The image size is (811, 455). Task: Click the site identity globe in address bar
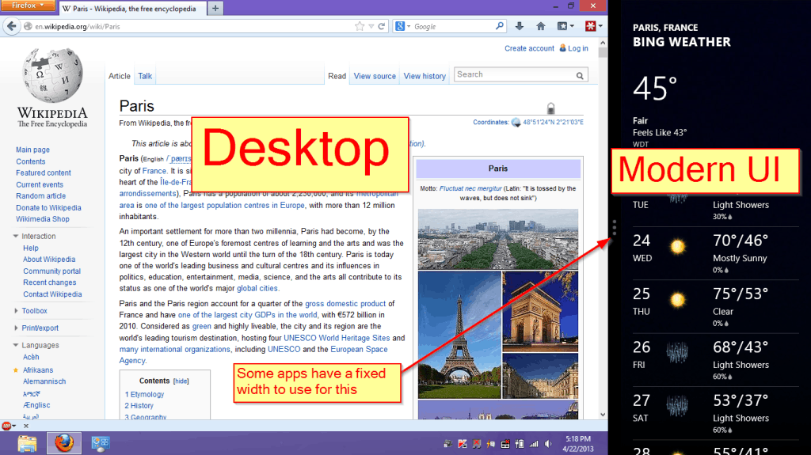(28, 26)
